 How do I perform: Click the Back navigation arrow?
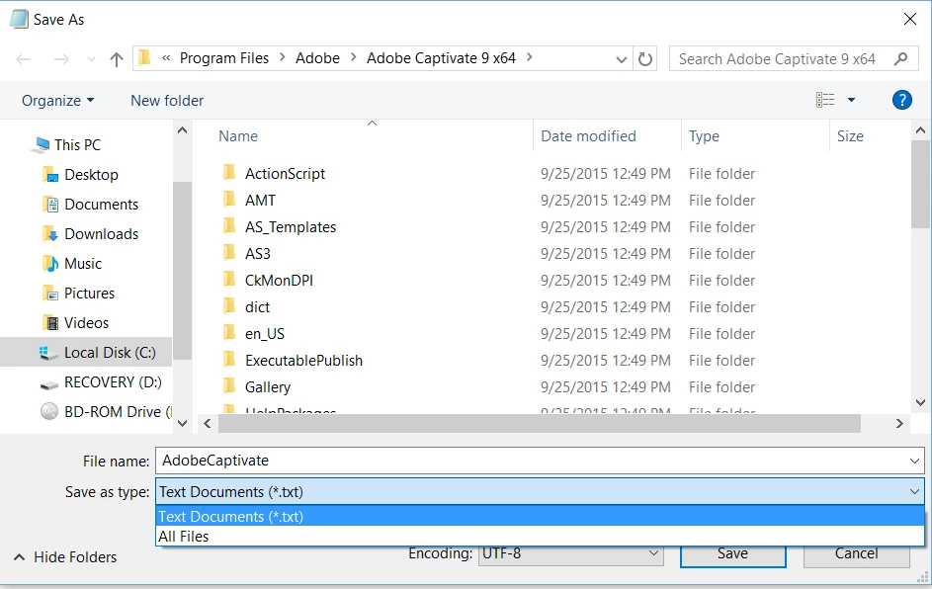point(23,59)
